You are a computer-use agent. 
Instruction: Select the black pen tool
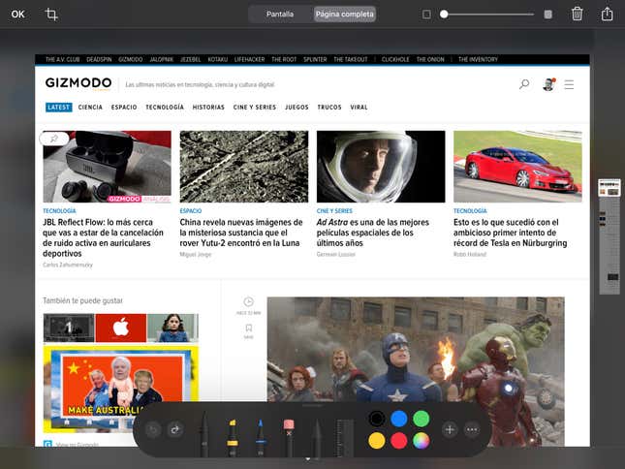click(204, 434)
